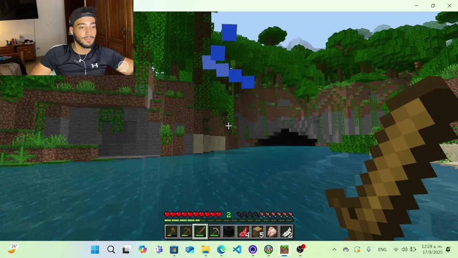Switch input language ENG indicator
Image resolution: width=458 pixels, height=258 pixels.
382,250
